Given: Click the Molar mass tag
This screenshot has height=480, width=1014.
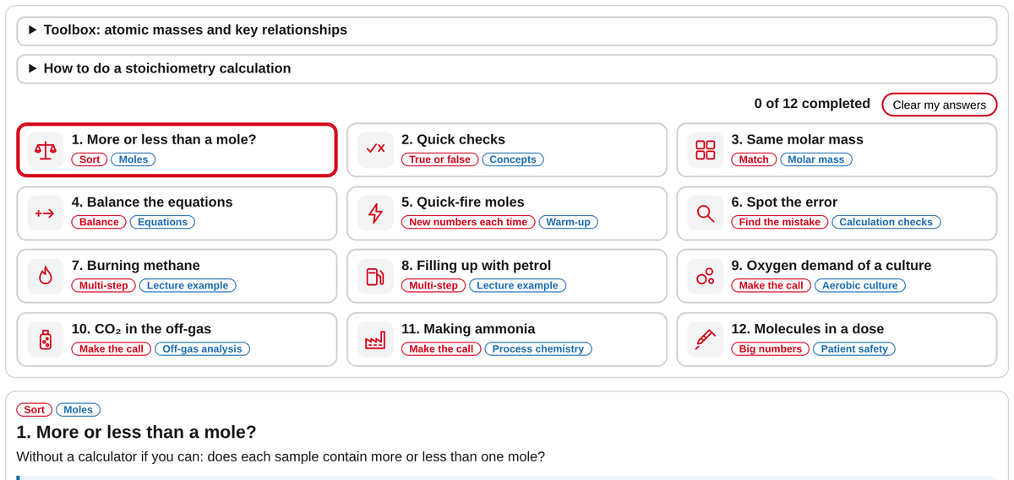Looking at the screenshot, I should [x=816, y=159].
